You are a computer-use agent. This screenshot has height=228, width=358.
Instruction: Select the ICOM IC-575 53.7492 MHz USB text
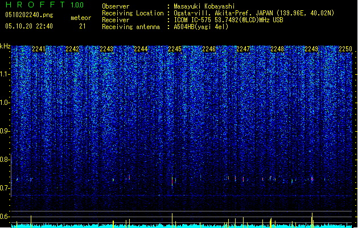[228, 20]
